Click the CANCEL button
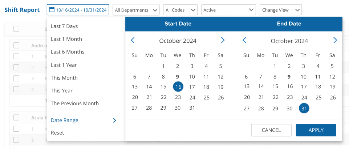349x148 pixels. (271, 130)
